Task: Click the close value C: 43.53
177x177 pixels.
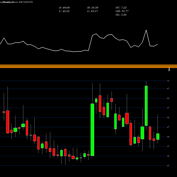Action: [x=64, y=11]
